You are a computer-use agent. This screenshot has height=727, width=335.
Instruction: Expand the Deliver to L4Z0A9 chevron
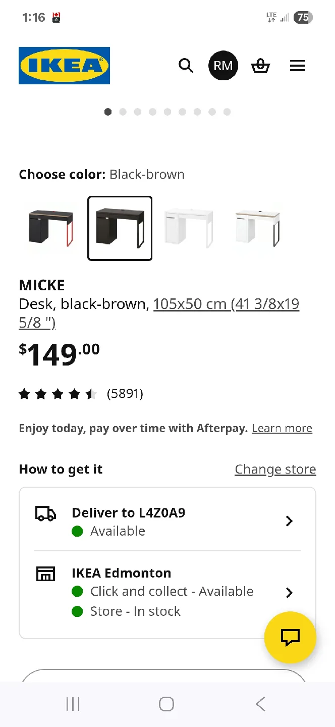(289, 521)
